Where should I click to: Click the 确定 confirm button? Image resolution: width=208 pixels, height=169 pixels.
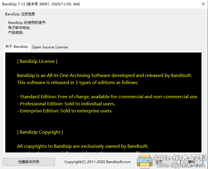pos(192,162)
